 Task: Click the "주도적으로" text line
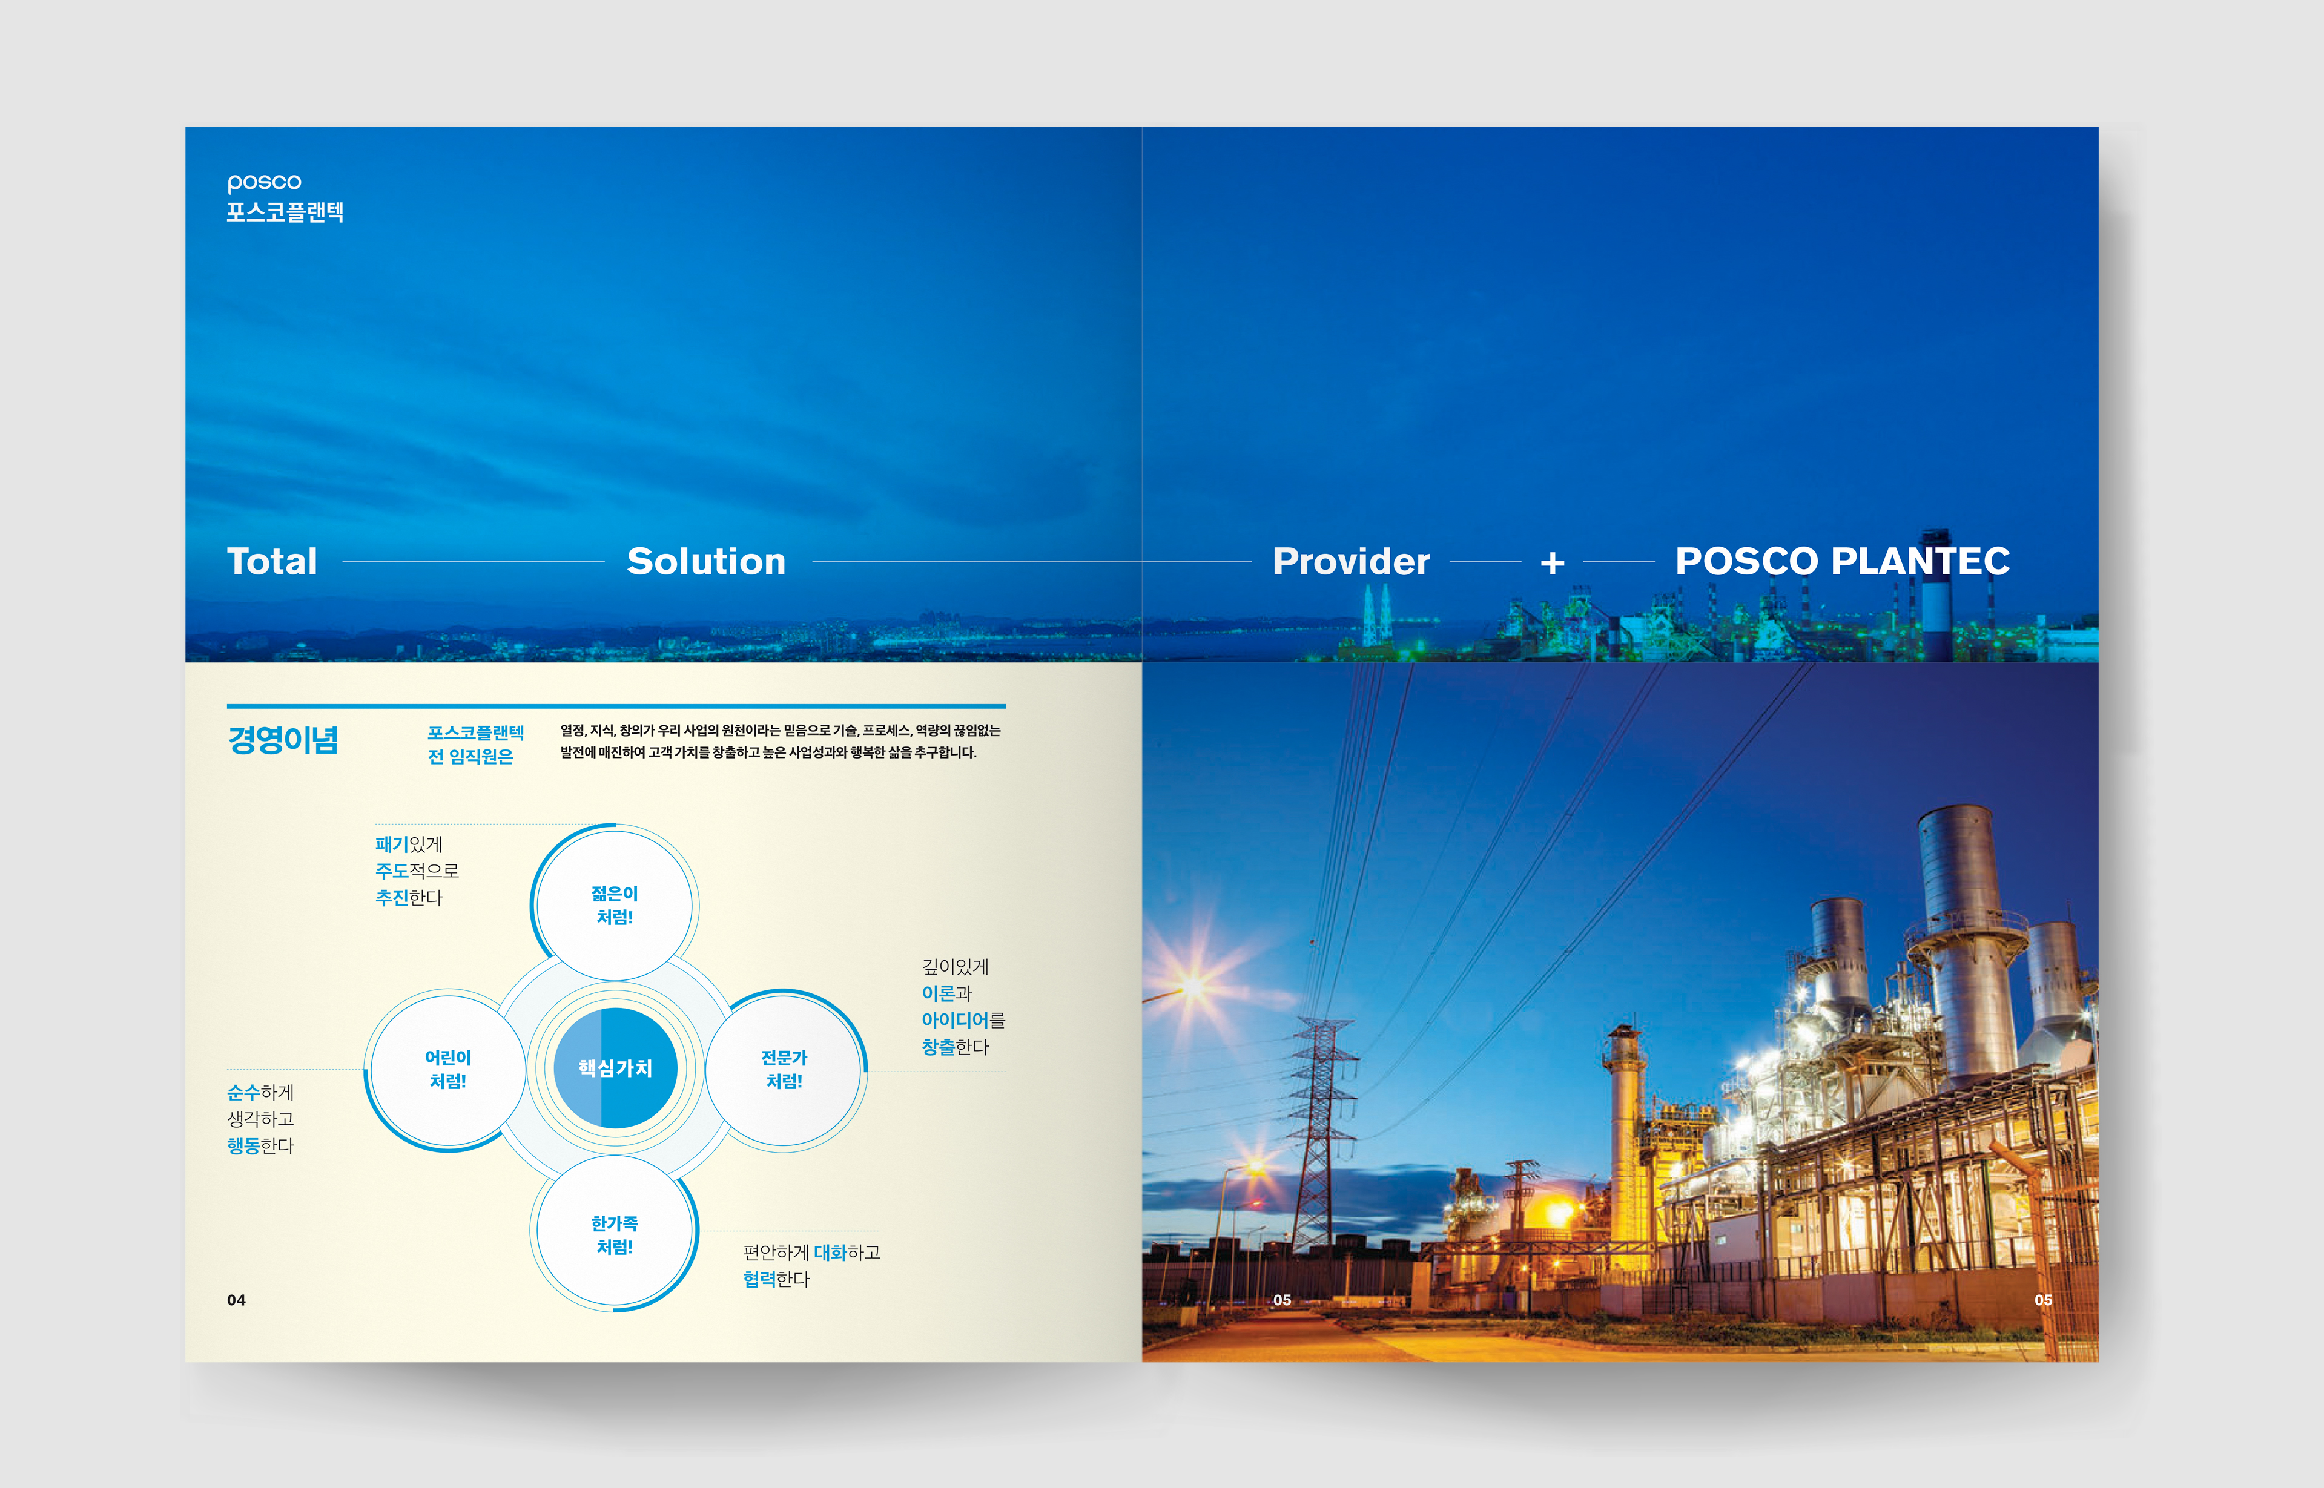[417, 871]
